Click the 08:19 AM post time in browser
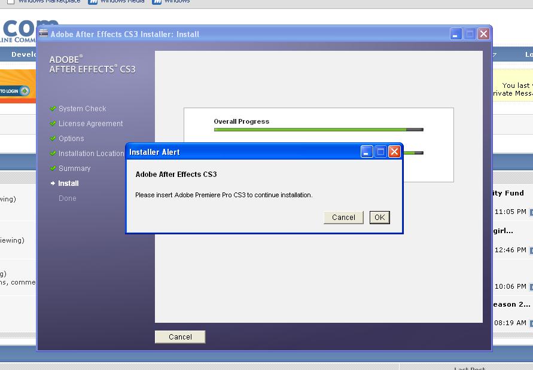 pos(510,323)
